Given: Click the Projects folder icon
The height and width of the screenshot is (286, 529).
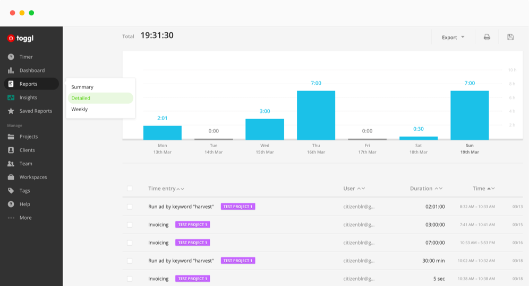Looking at the screenshot, I should pyautogui.click(x=11, y=137).
